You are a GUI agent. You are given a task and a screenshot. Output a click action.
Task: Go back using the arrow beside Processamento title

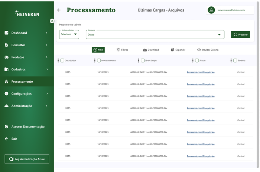click(x=59, y=10)
